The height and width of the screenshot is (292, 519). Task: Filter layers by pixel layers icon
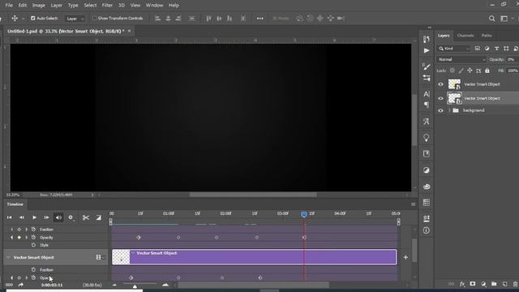tap(477, 49)
